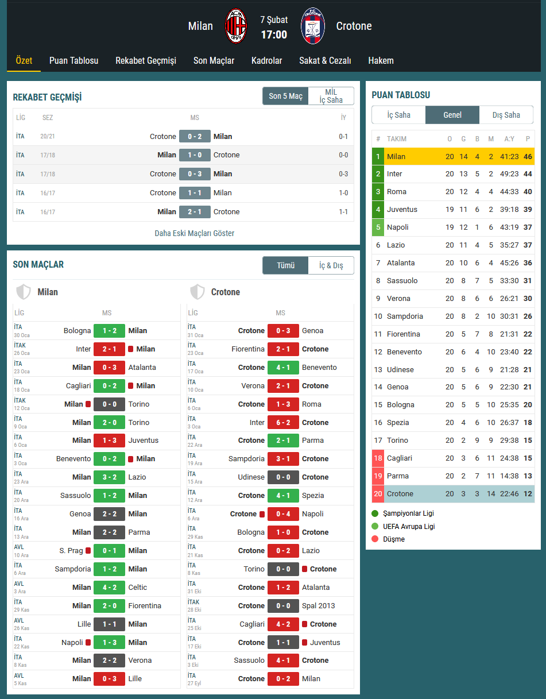Open the Crotone 0-3 Milan head-to-head score
Screen dimensions: 546x699
(195, 174)
